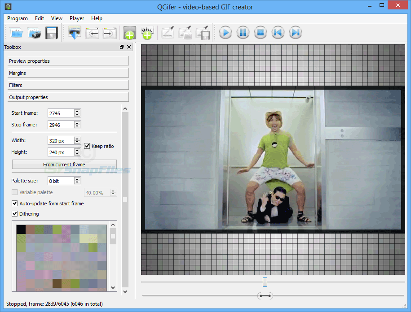The height and width of the screenshot is (312, 411).
Task: Set stop frame from current position icon
Action: [x=110, y=33]
